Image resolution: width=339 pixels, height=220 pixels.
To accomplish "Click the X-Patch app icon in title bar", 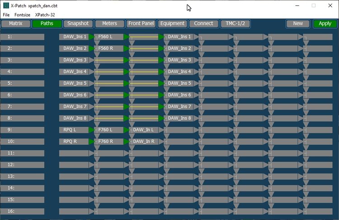I will [x=6, y=5].
